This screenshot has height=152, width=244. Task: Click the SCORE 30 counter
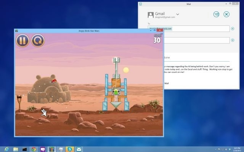coord(157,39)
